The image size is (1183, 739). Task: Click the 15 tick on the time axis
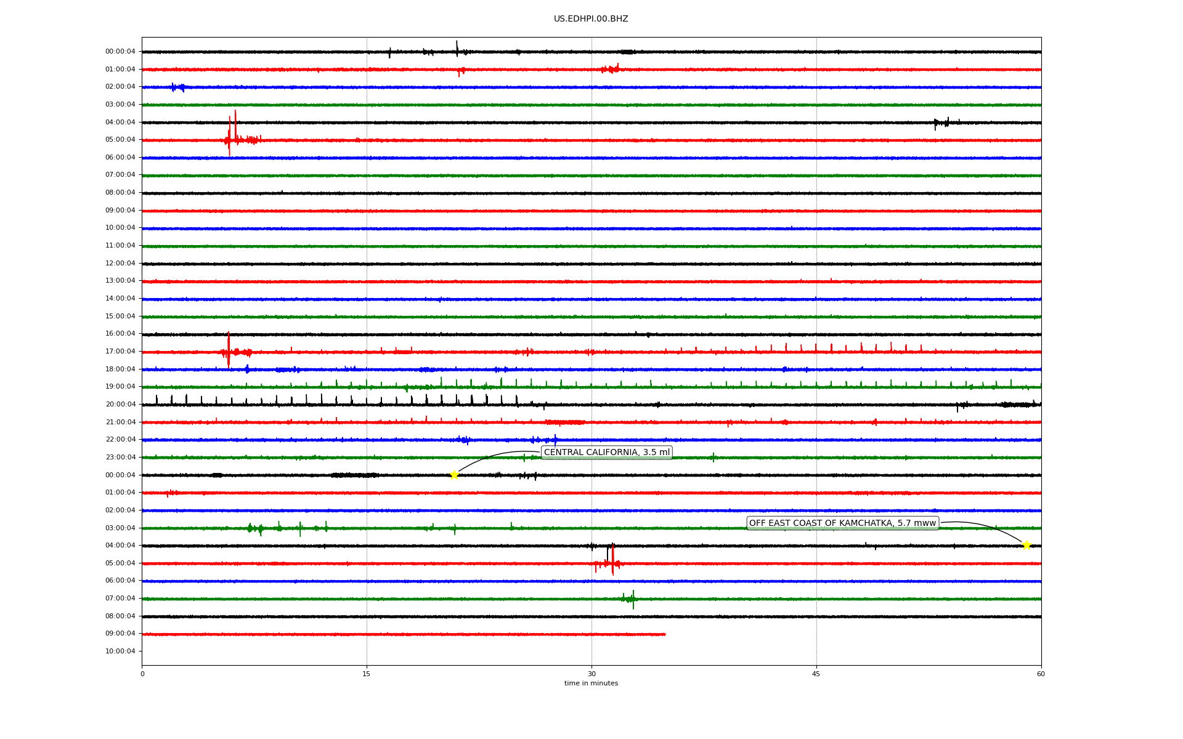point(367,674)
